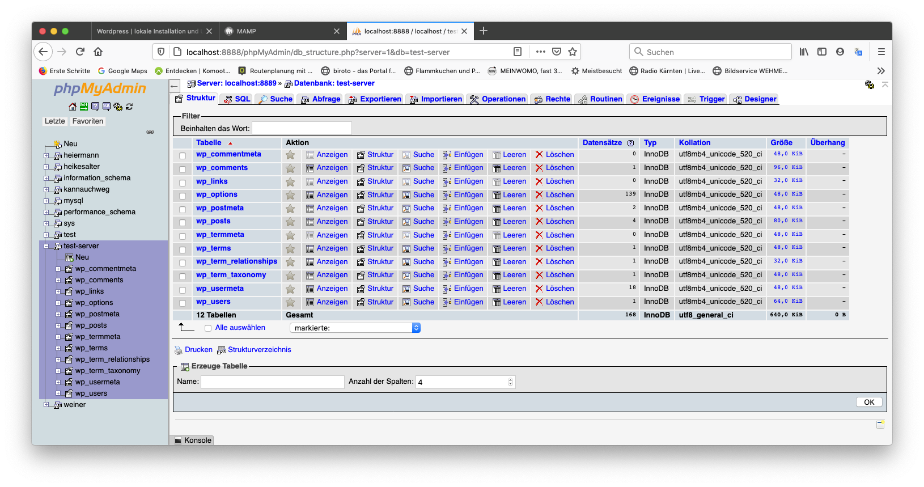Image resolution: width=924 pixels, height=487 pixels.
Task: Tick the wp_users table checkbox
Action: 183,303
